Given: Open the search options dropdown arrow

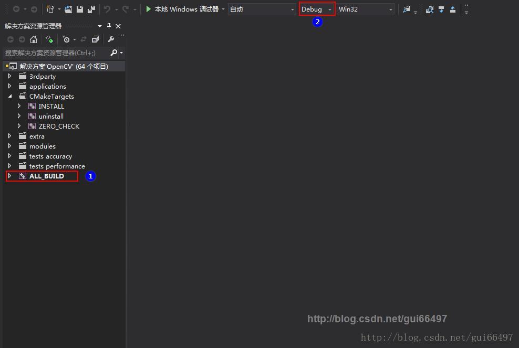Looking at the screenshot, I should (121, 53).
